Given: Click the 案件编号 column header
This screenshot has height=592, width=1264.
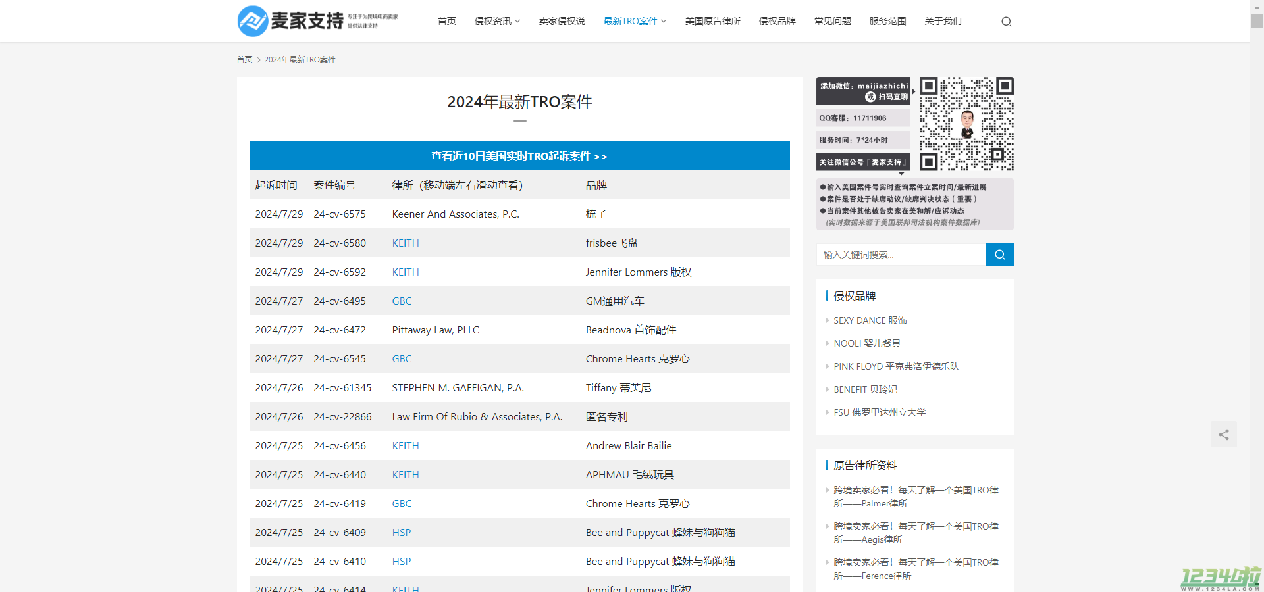Looking at the screenshot, I should pyautogui.click(x=334, y=185).
